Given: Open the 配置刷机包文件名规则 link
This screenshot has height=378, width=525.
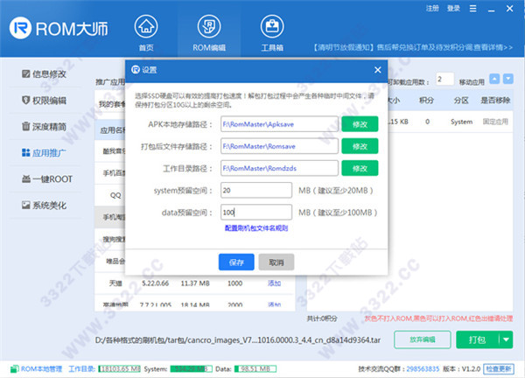Looking at the screenshot, I should 256,228.
